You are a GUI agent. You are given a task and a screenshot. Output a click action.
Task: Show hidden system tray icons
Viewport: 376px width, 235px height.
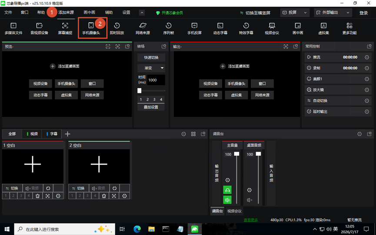tap(315, 229)
